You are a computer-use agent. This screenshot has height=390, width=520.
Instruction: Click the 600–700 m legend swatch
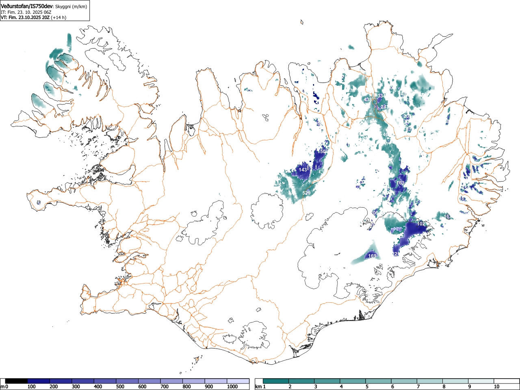(x=149, y=381)
